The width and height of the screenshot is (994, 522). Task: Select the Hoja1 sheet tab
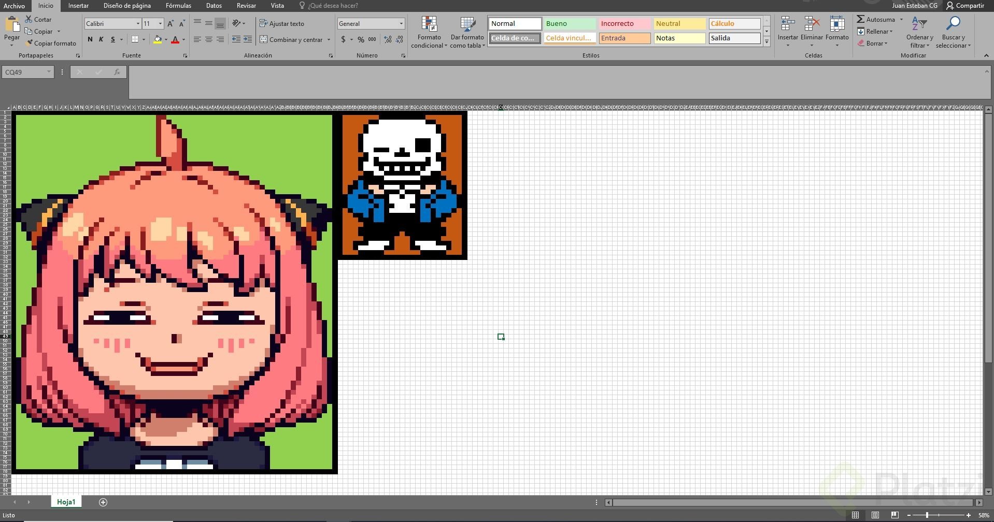66,502
